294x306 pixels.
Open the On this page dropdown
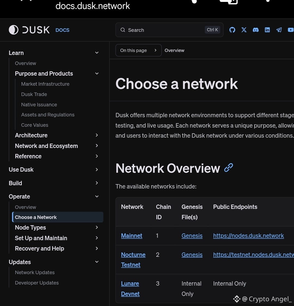[x=139, y=50]
